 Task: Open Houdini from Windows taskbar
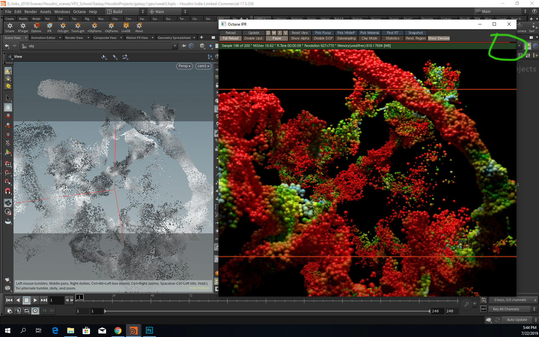click(x=133, y=330)
